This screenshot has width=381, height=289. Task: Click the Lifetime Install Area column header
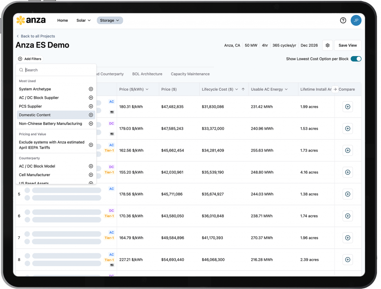click(x=316, y=89)
